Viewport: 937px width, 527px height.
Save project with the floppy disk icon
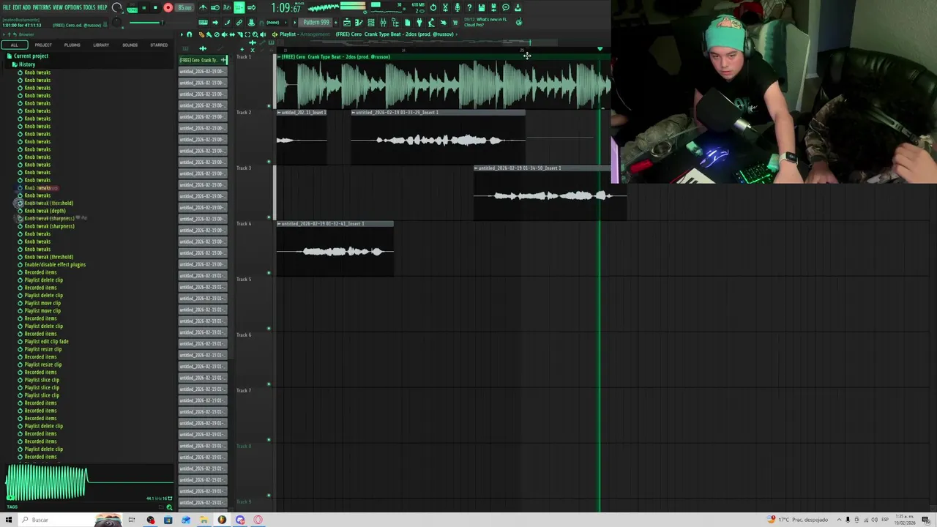coord(482,7)
